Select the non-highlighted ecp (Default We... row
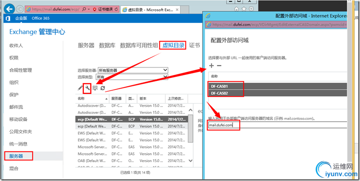 132,126
